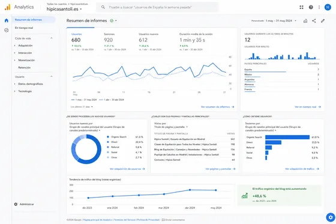The height and width of the screenshot is (224, 336).
Task: Click the España row in the countries list
Action: (x=281, y=70)
